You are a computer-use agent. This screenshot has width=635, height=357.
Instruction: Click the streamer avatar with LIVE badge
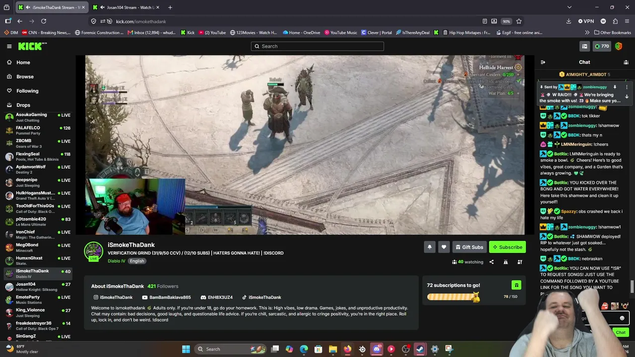[x=93, y=251]
